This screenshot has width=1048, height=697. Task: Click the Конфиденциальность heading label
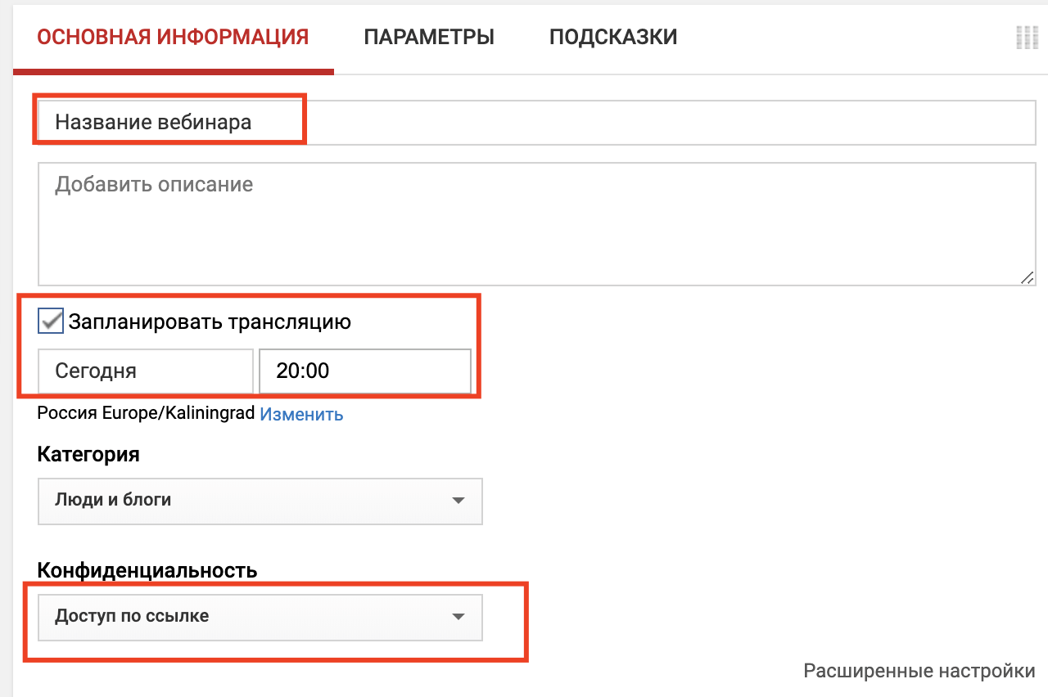147,570
